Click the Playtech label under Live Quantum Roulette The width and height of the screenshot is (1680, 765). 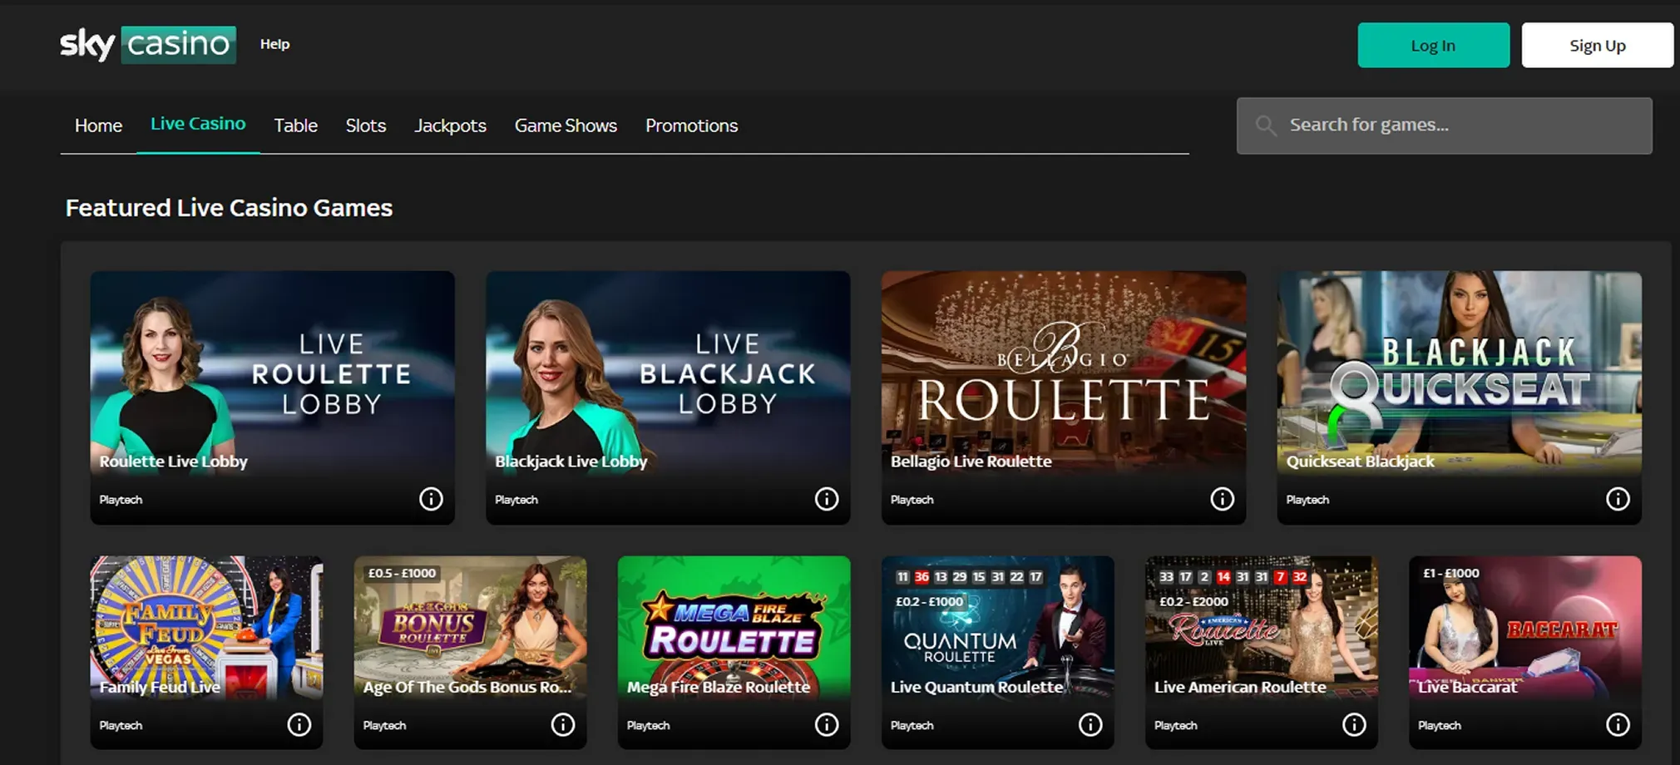(x=912, y=726)
